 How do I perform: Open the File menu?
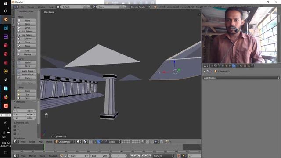pos(22,7)
